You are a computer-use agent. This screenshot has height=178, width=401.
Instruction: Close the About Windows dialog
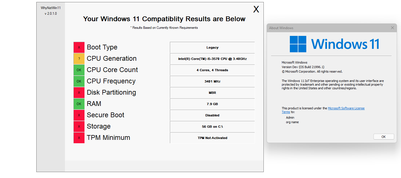tap(392, 28)
